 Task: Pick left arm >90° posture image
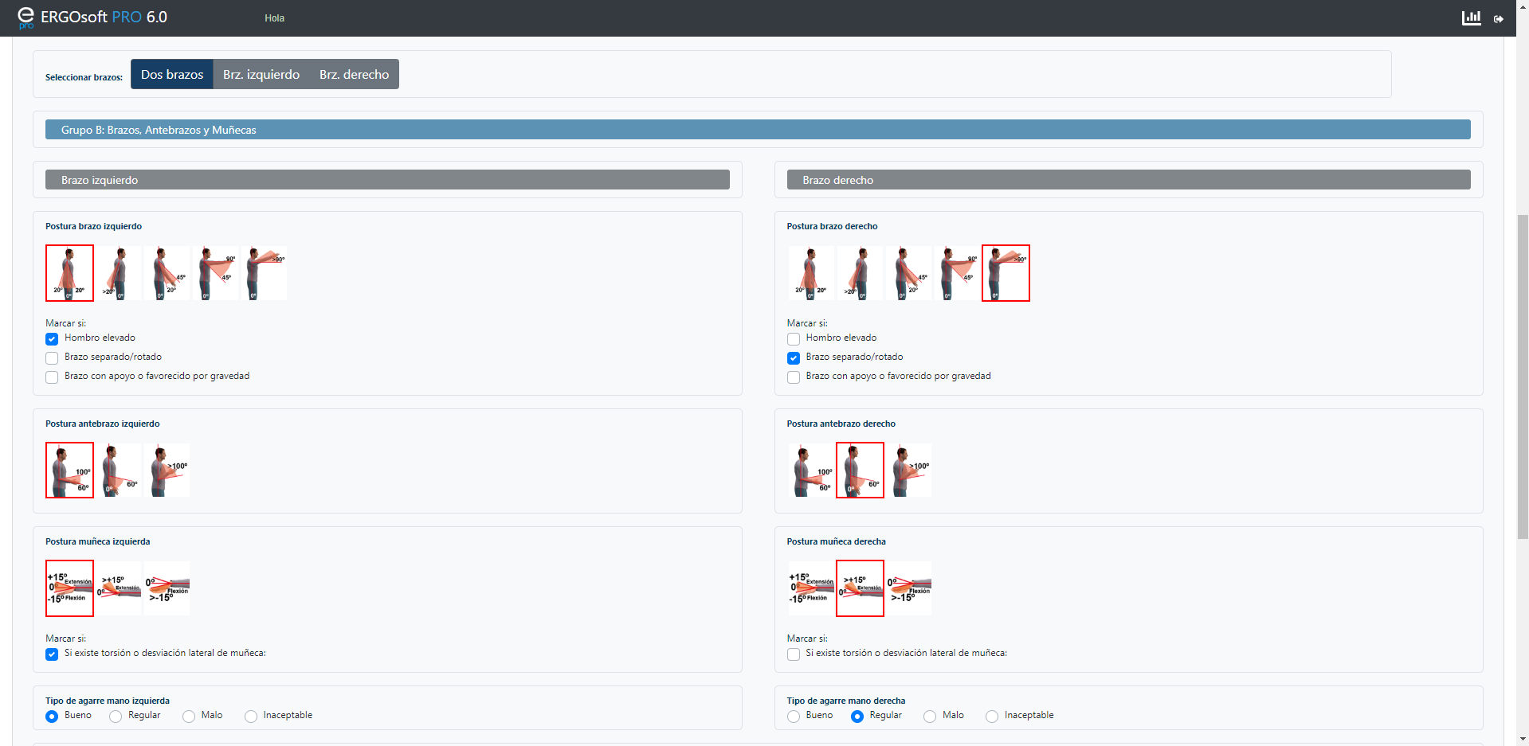pos(264,273)
